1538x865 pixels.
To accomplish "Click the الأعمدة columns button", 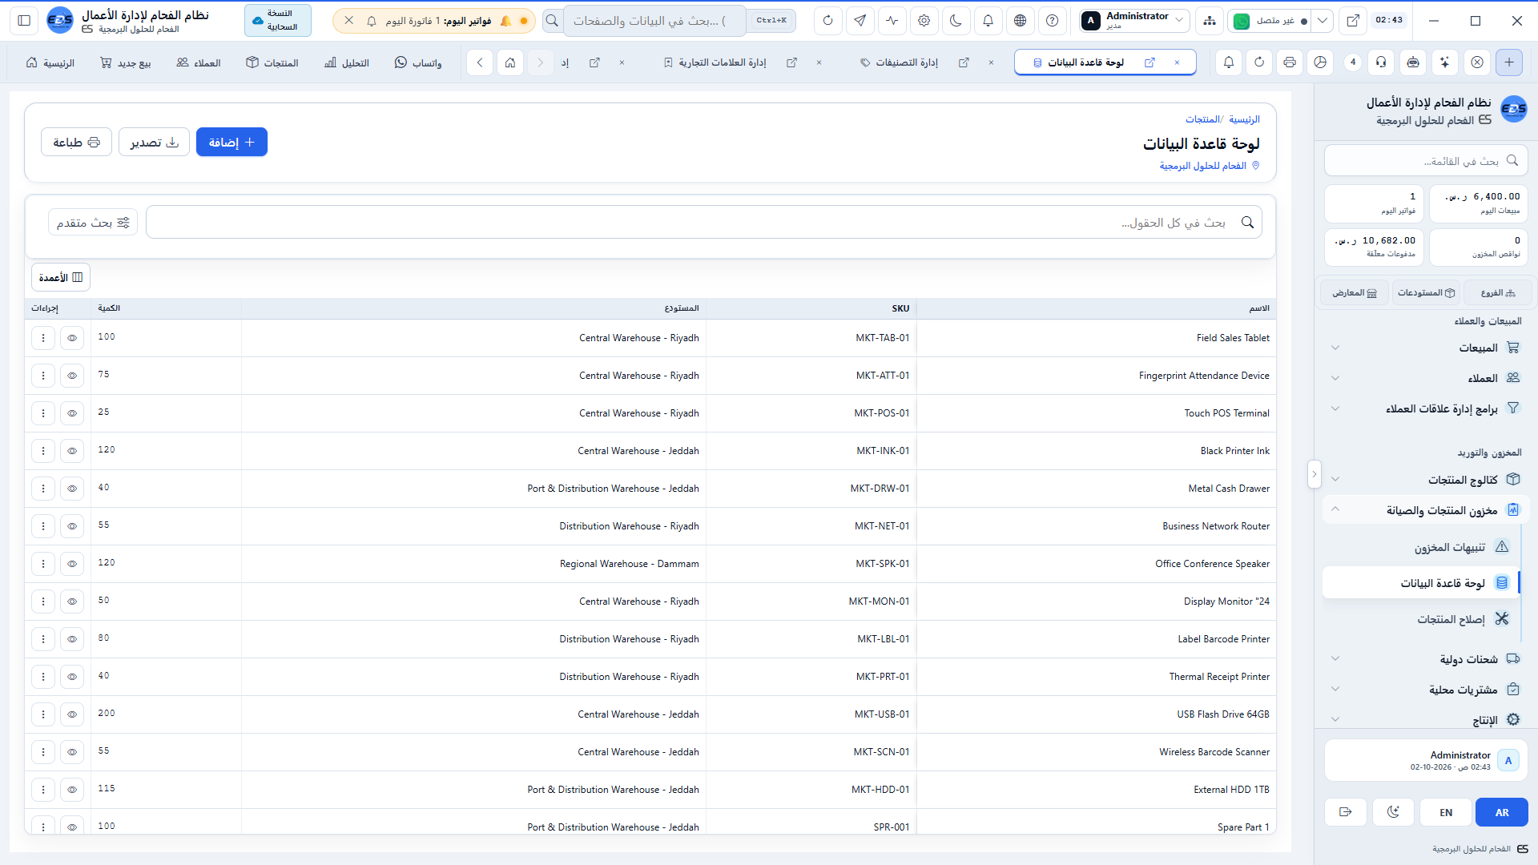I will (x=61, y=277).
